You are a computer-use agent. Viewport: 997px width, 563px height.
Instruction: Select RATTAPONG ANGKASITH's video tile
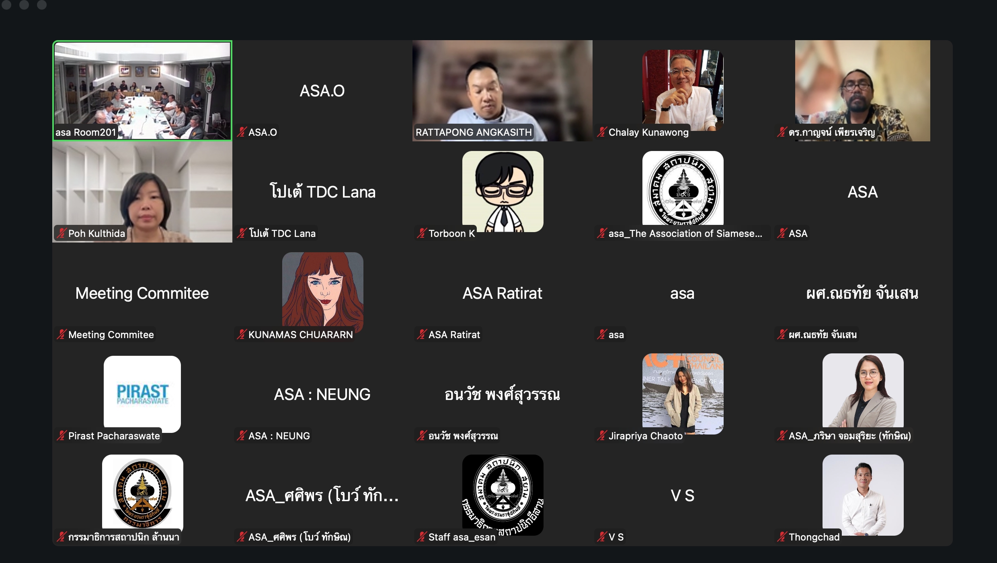coord(503,91)
